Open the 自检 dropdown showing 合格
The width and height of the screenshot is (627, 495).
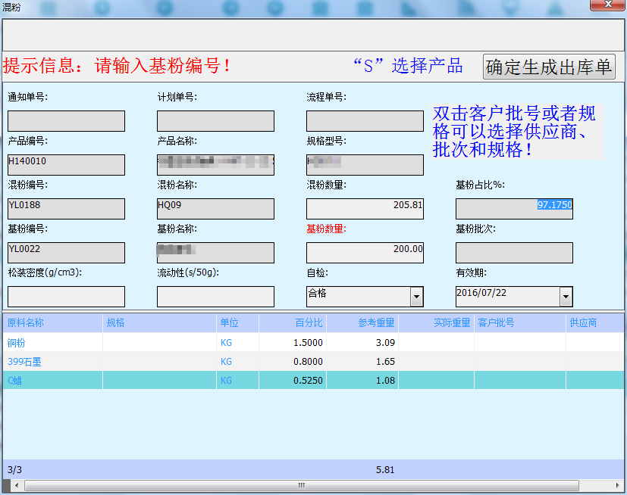pyautogui.click(x=416, y=297)
